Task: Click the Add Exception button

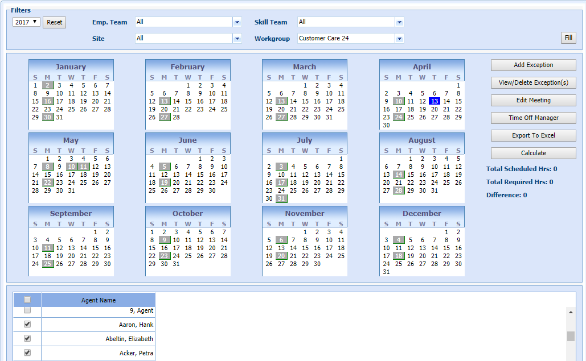Action: tap(533, 65)
